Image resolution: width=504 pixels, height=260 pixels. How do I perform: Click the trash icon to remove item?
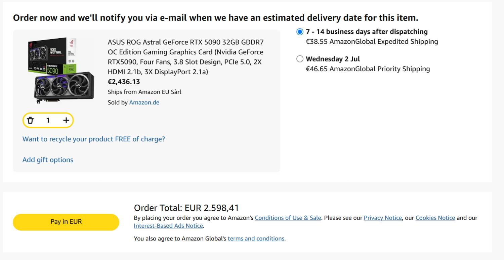[x=31, y=120]
